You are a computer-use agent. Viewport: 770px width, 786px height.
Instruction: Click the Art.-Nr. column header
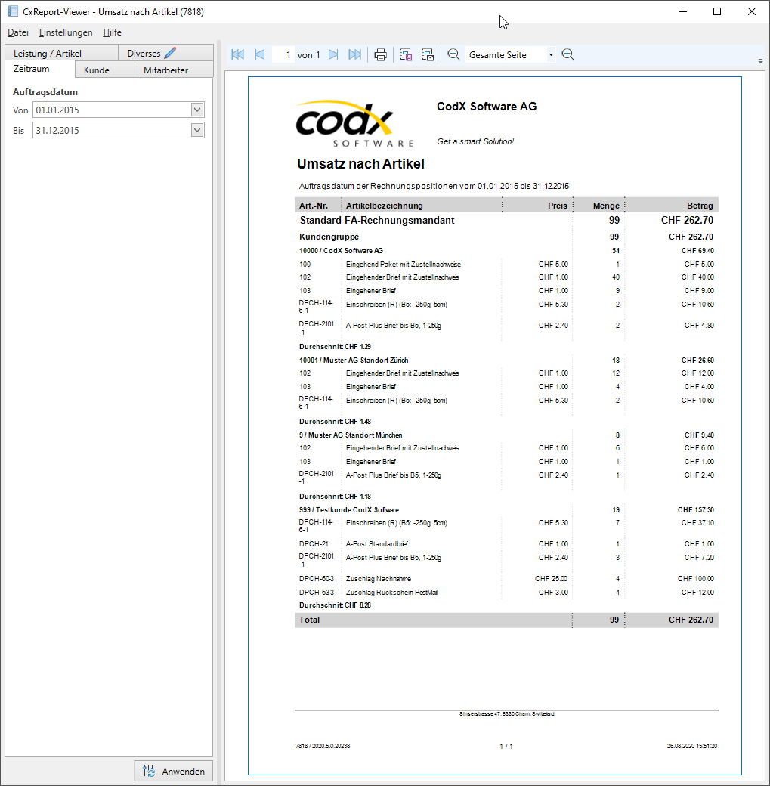point(314,206)
